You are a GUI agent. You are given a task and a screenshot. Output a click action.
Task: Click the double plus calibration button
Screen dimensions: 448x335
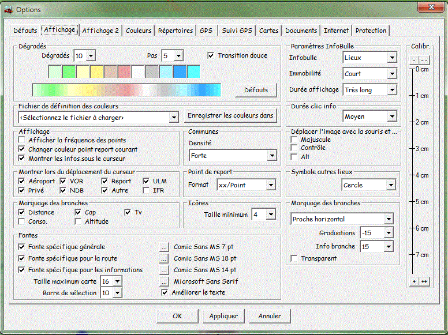pos(424,281)
